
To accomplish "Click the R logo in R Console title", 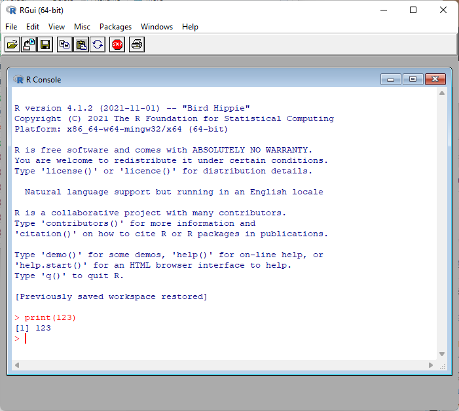I will 18,80.
